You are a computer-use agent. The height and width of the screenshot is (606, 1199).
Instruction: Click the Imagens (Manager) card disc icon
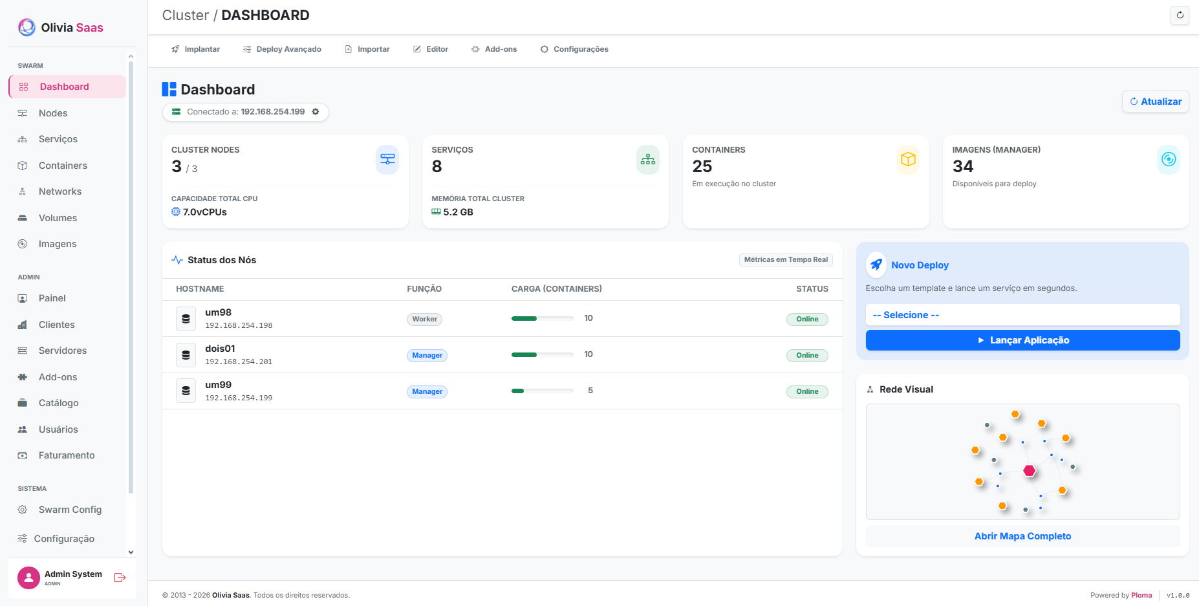tap(1169, 159)
